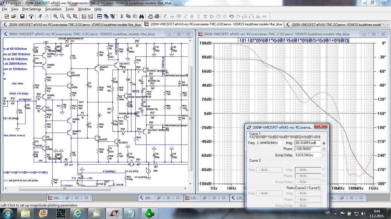Maximize the schematic child window
This screenshot has height=219, width=391.
coord(179,34)
